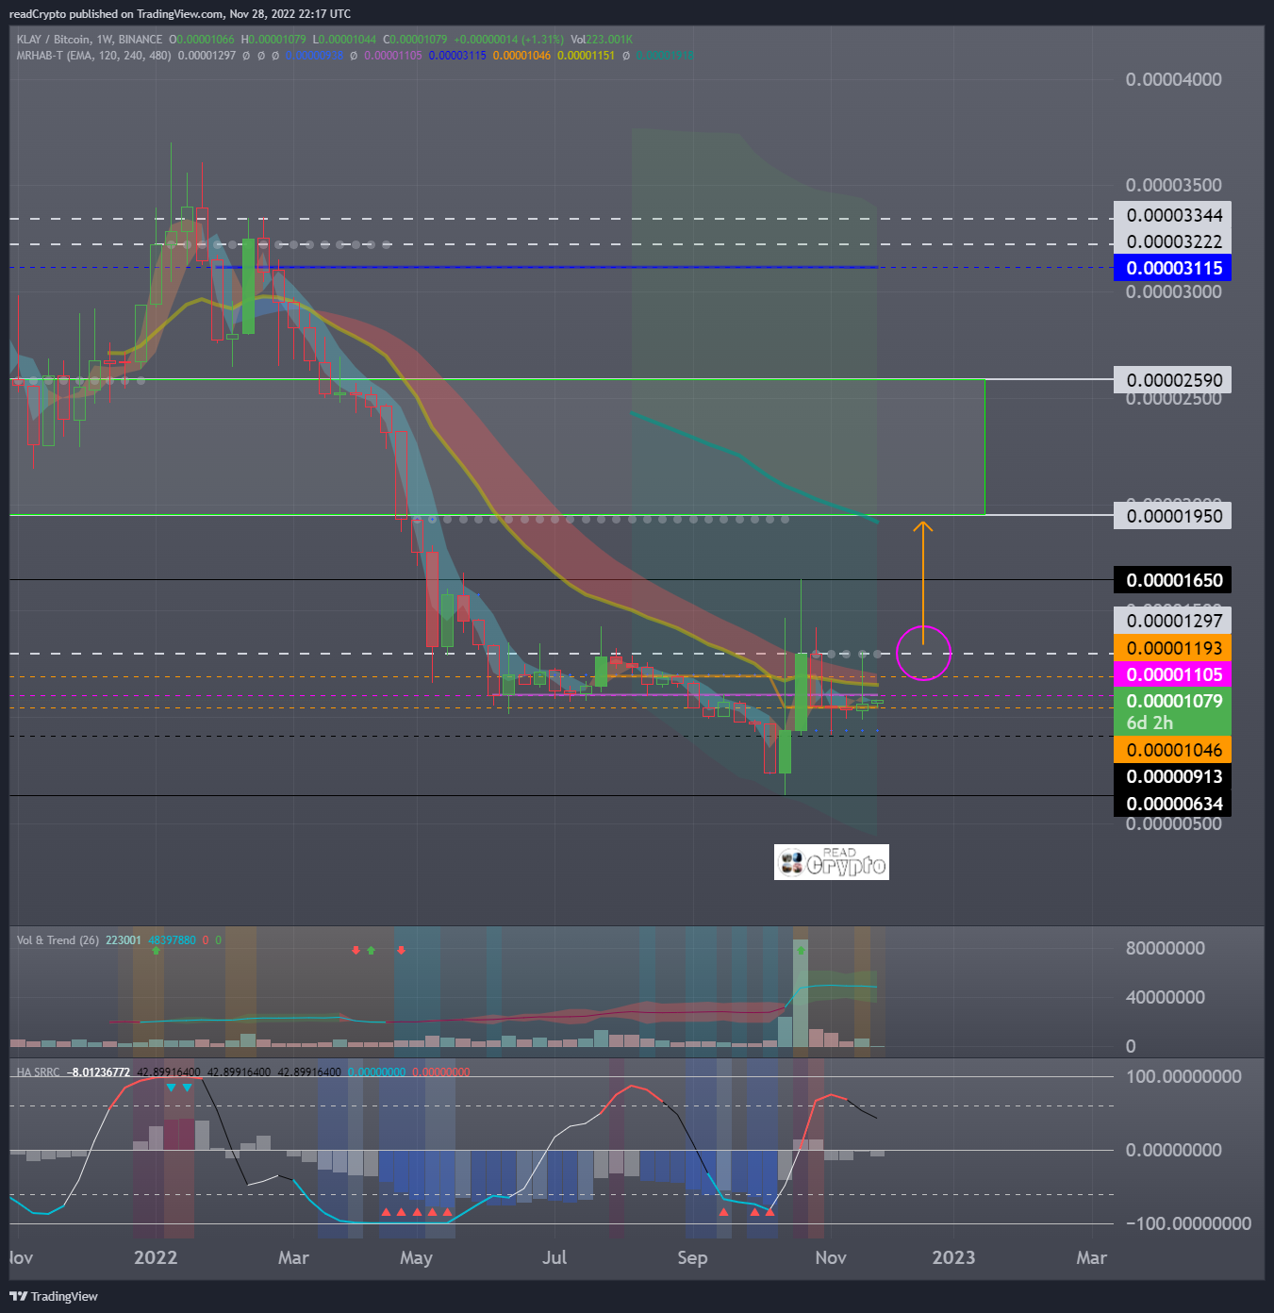The width and height of the screenshot is (1274, 1313).
Task: Click the Vol223.001K value in legend
Action: click(x=602, y=40)
